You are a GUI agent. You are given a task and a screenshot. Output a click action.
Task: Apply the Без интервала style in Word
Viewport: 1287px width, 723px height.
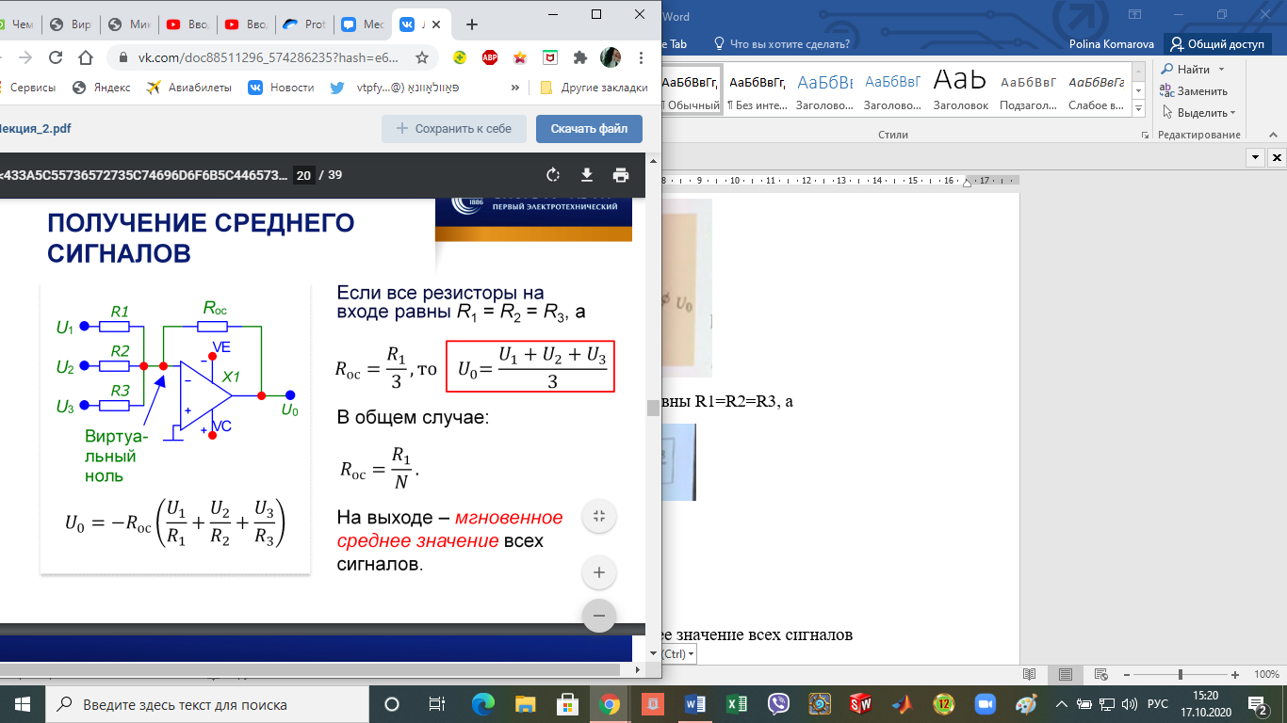pyautogui.click(x=758, y=89)
